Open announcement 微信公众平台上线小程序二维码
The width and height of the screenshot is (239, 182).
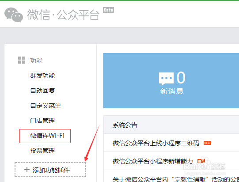point(156,143)
